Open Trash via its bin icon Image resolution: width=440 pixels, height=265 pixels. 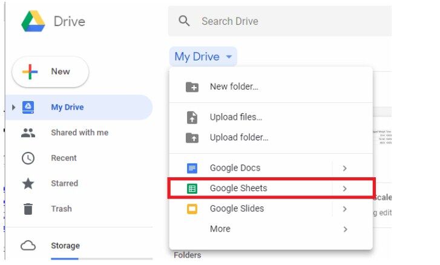[28, 209]
